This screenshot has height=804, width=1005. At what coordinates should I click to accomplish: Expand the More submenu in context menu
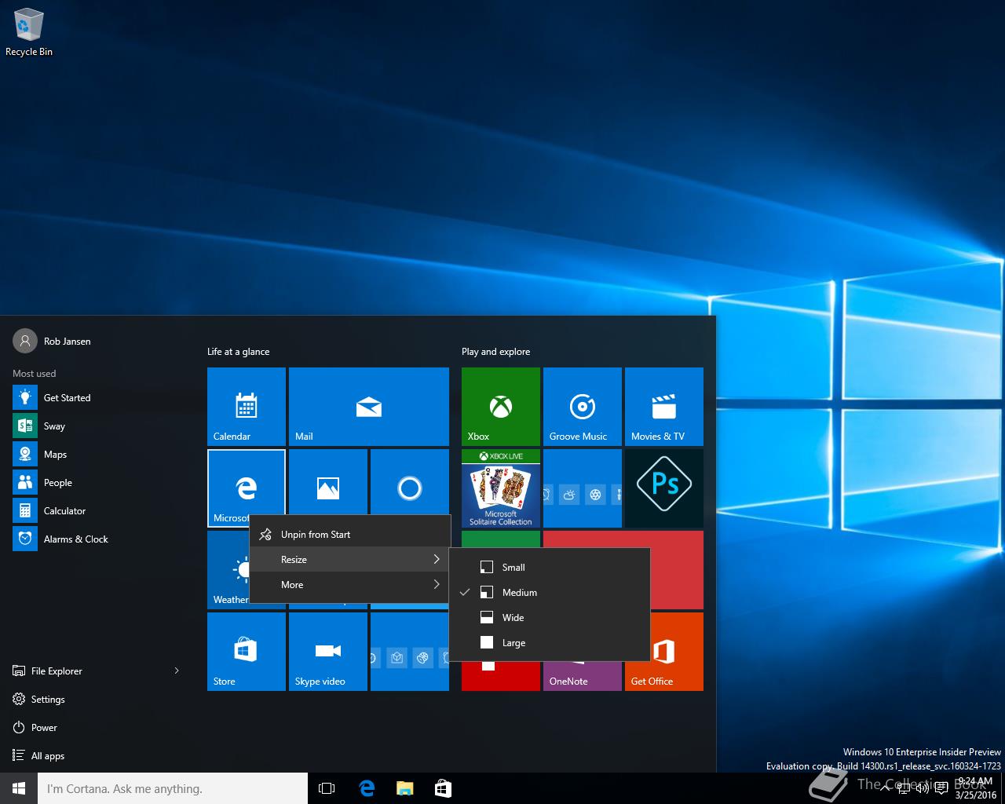coord(350,584)
